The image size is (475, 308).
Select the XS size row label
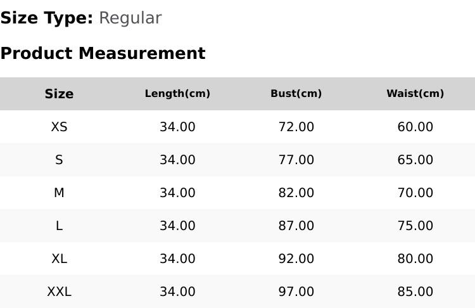(x=59, y=127)
